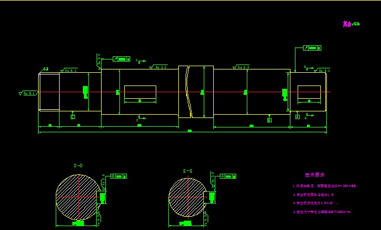Viewport: 381px width, 230px height.
Task: Pick the overall length dimension line under the shaft
Action: click(x=182, y=132)
